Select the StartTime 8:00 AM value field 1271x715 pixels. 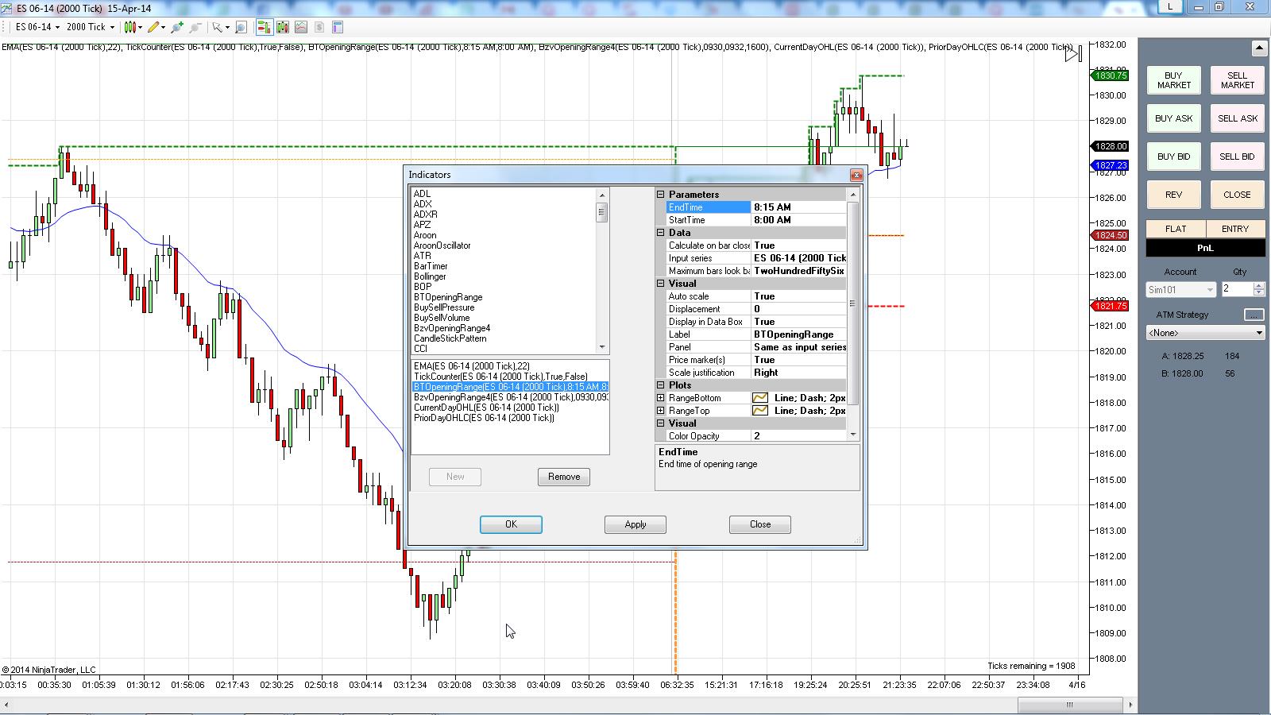click(x=798, y=220)
